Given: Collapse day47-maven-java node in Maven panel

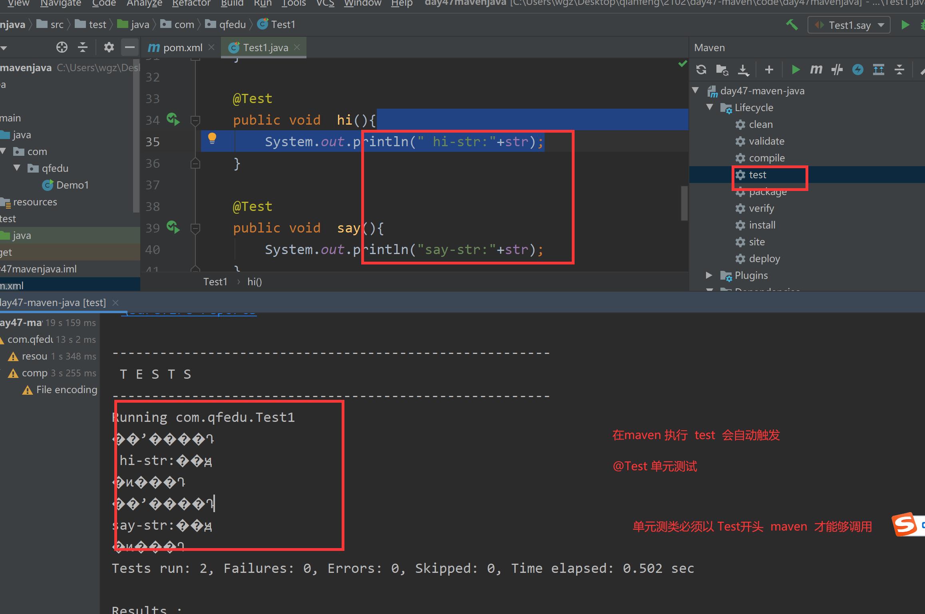Looking at the screenshot, I should pyautogui.click(x=696, y=90).
